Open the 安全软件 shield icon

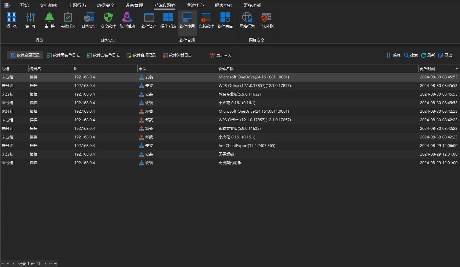pos(108,20)
